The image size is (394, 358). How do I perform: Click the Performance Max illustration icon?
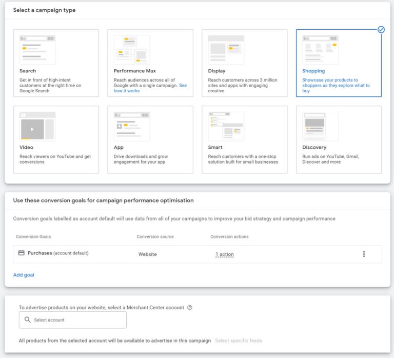(132, 50)
